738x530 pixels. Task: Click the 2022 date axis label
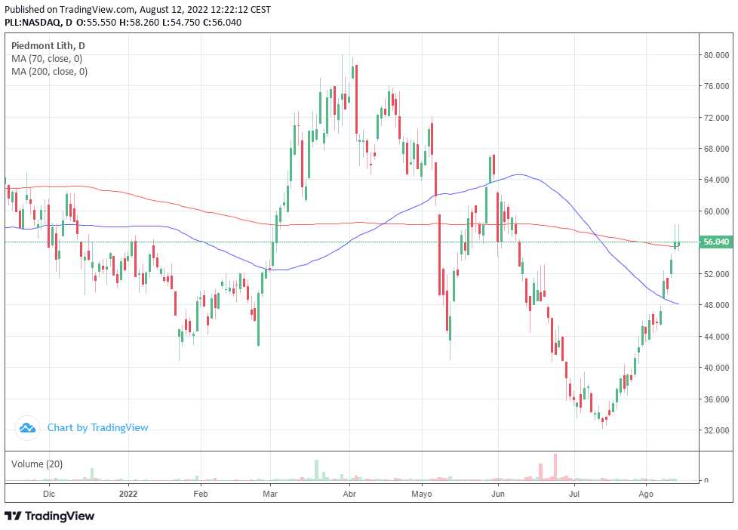pyautogui.click(x=128, y=494)
